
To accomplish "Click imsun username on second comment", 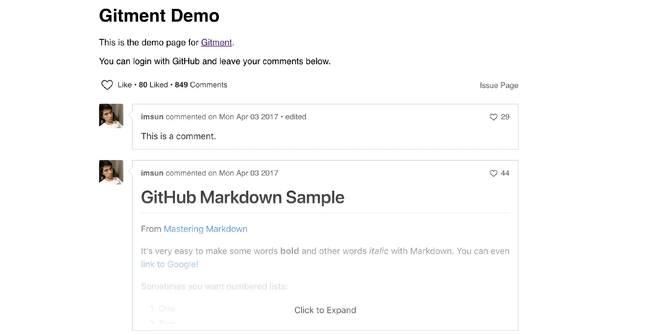I will click(152, 173).
